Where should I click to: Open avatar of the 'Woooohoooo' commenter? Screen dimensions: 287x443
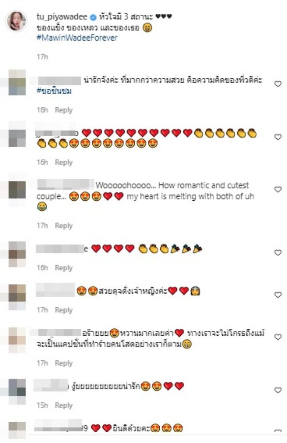(17, 190)
